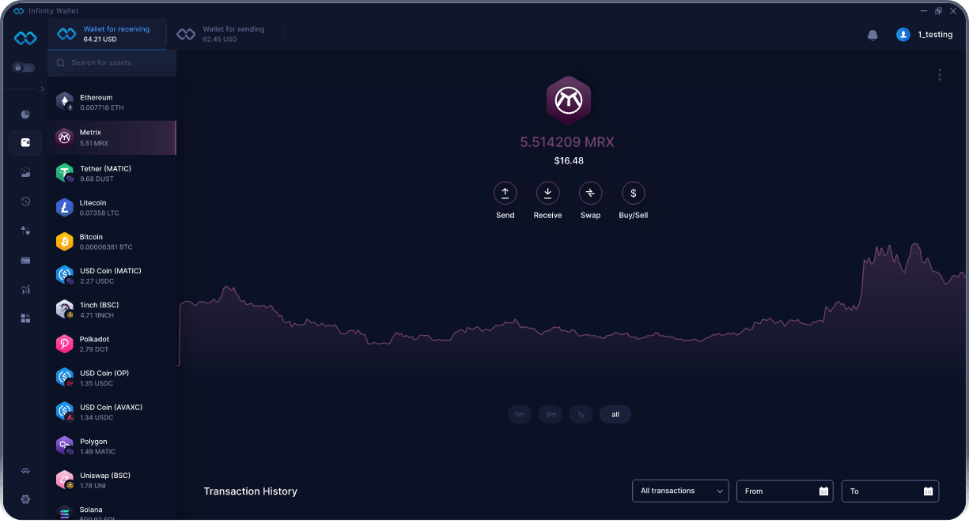Click the 5.514209 MRX balance text

coord(566,142)
